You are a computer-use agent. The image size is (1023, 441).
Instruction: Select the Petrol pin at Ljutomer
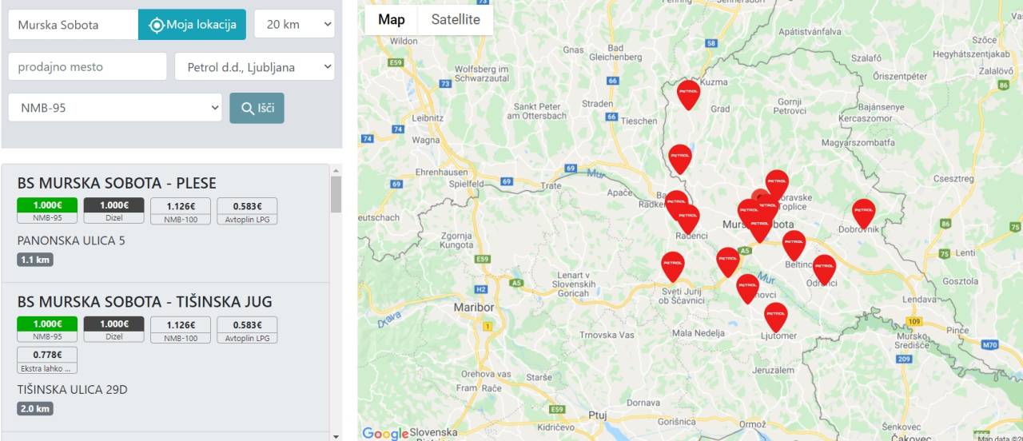(775, 316)
